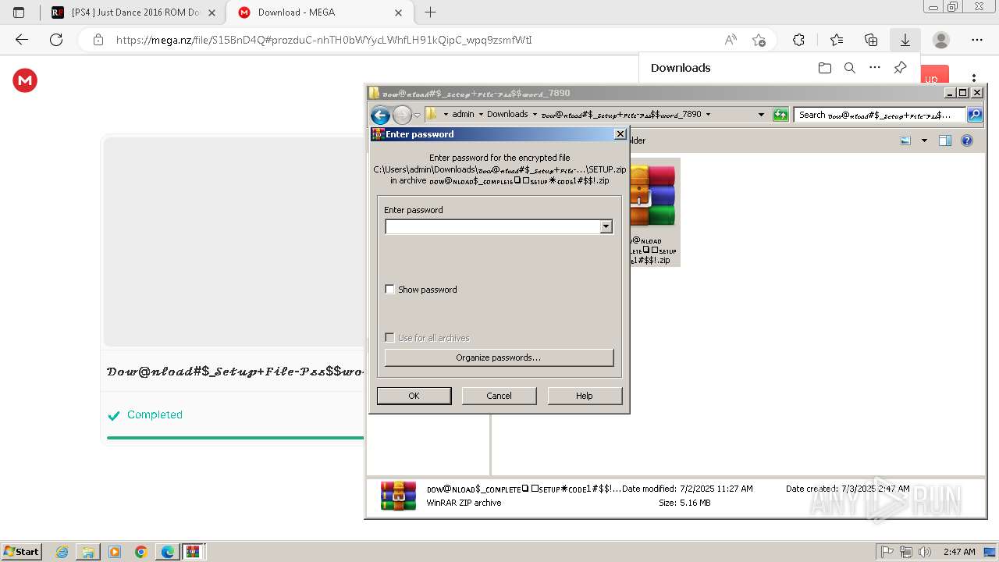The width and height of the screenshot is (999, 562).
Task: Expand the password history dropdown arrow
Action: pos(606,226)
